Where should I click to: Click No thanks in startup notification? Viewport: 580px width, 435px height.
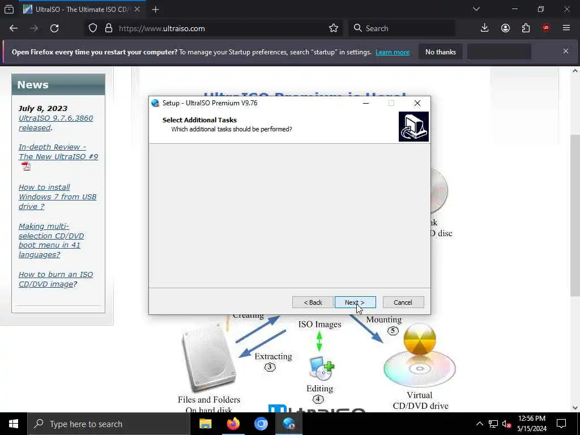441,52
